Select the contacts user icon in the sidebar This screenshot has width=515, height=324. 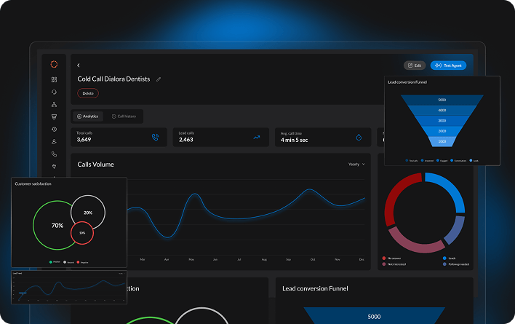point(54,141)
